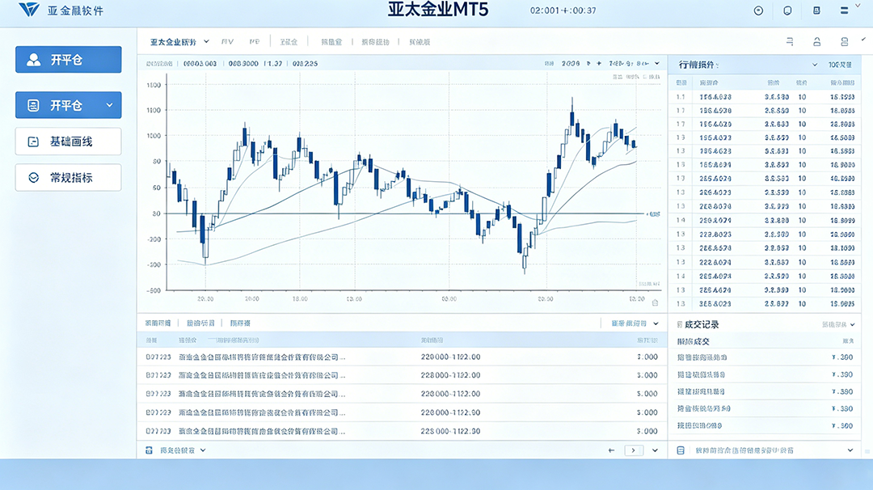Image resolution: width=873 pixels, height=490 pixels.
Task: Click the previous page left arrow
Action: point(611,450)
